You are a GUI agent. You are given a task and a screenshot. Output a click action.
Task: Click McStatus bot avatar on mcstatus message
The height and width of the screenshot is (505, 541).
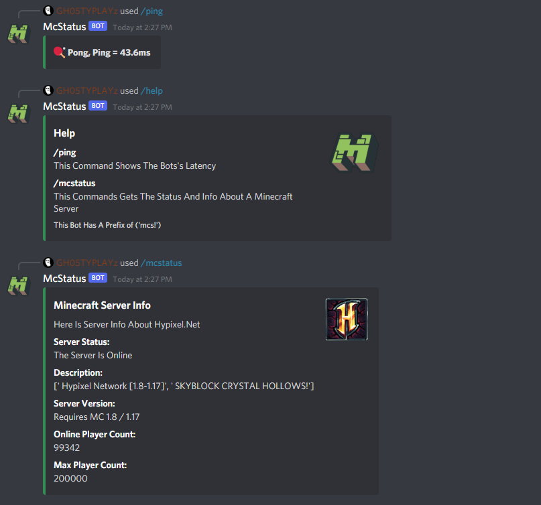[x=19, y=286]
